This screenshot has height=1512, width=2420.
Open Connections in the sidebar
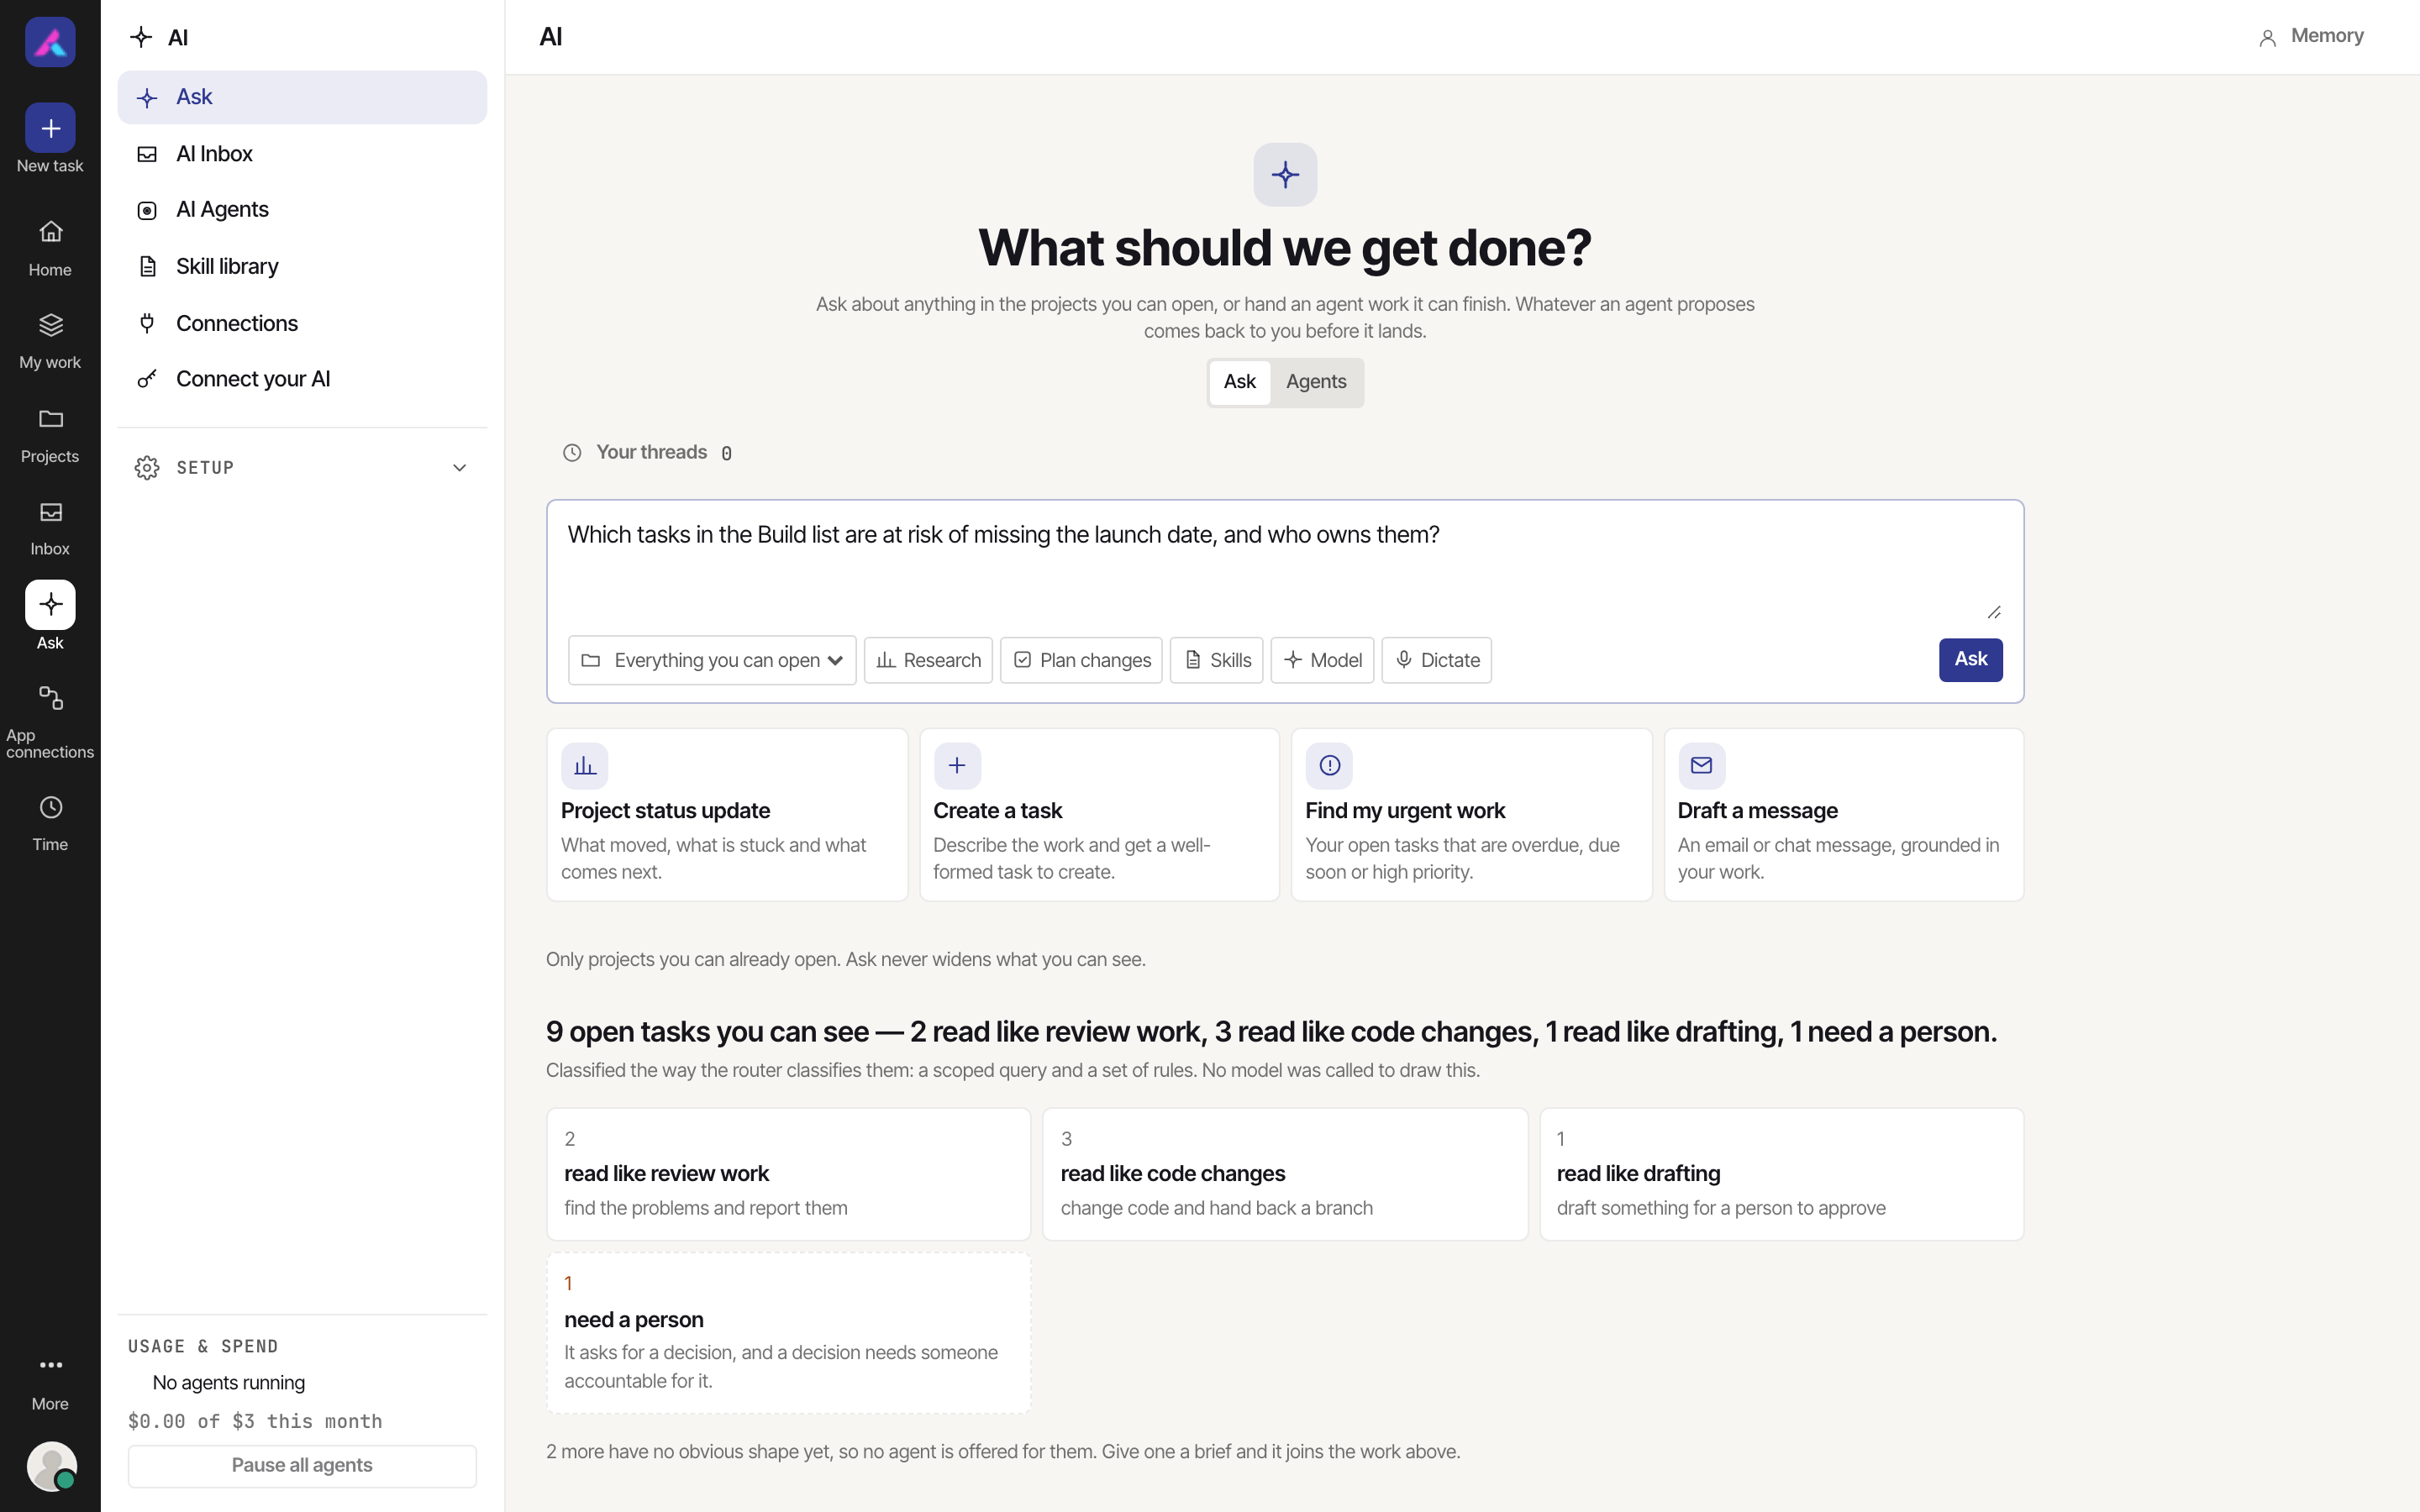point(302,323)
